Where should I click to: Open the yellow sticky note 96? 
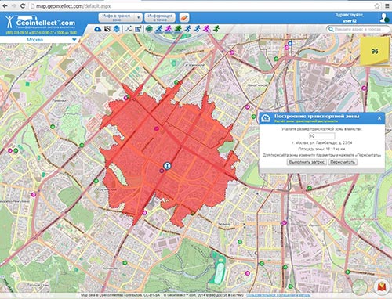(x=375, y=51)
